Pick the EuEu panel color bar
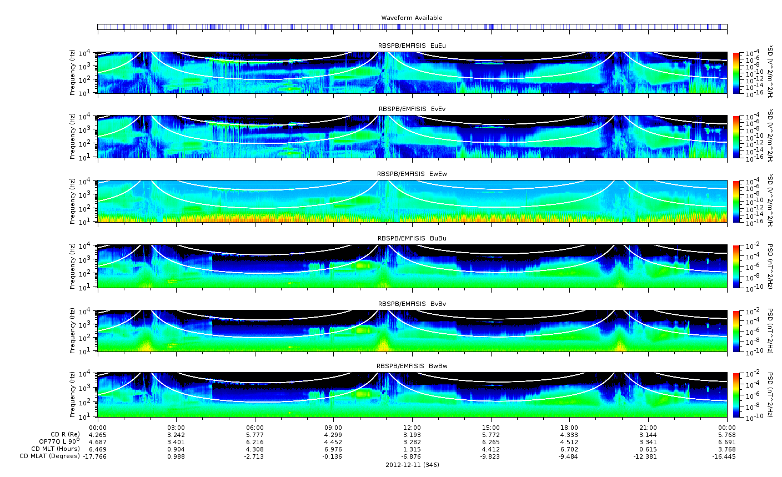Screen dimensions: 782x477 (736, 73)
